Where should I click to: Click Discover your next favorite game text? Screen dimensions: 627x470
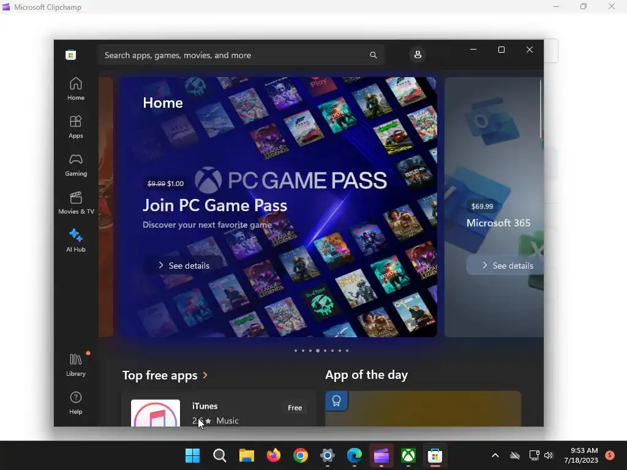click(x=207, y=225)
